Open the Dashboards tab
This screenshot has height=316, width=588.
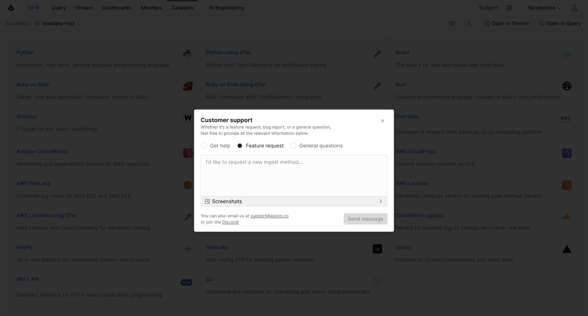tap(117, 8)
